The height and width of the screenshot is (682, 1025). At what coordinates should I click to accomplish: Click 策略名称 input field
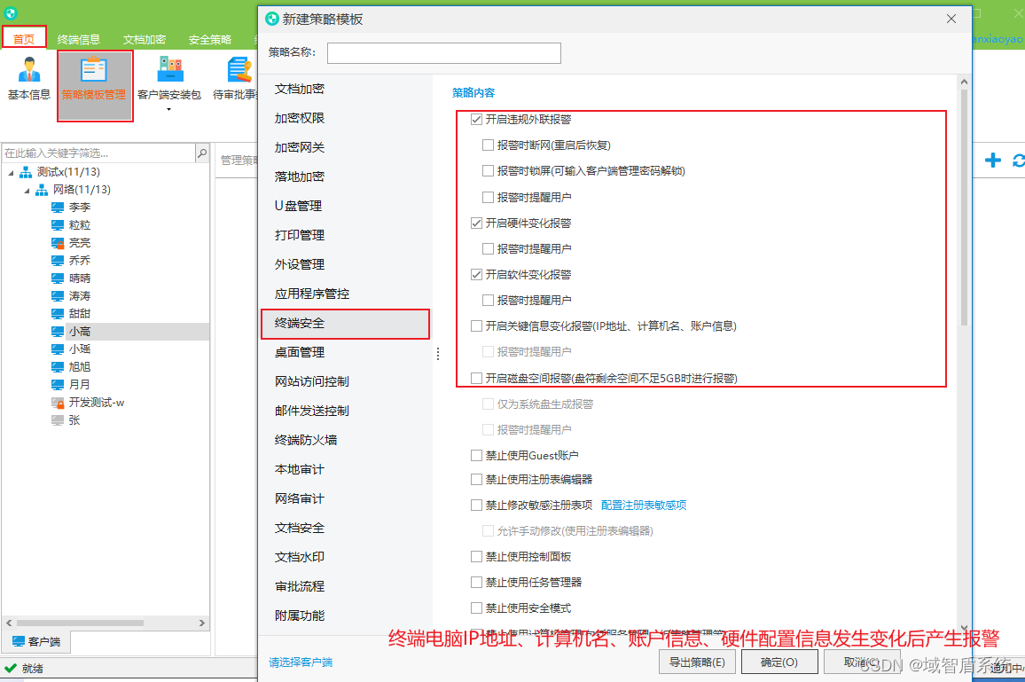[x=444, y=53]
